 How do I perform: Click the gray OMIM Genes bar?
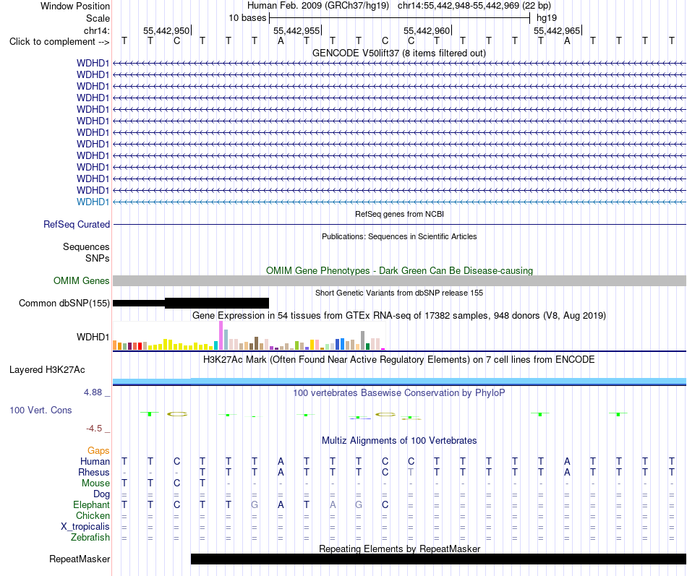(399, 281)
